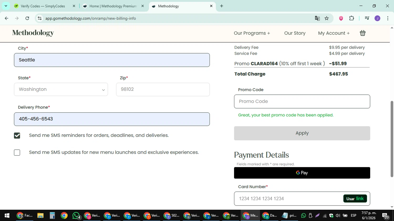394x221 pixels.
Task: Expand the My Account menu
Action: pos(334,33)
